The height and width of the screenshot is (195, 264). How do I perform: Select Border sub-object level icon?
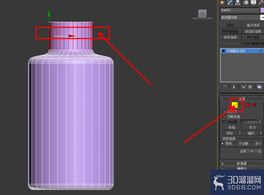pyautogui.click(x=241, y=105)
